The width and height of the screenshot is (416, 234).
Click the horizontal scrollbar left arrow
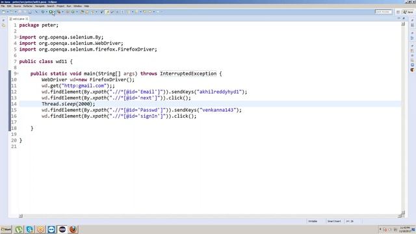21,216
